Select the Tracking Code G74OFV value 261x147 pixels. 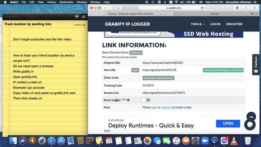(x=148, y=85)
